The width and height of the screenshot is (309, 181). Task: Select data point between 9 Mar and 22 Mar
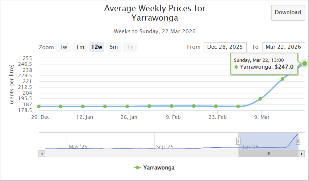click(x=283, y=79)
